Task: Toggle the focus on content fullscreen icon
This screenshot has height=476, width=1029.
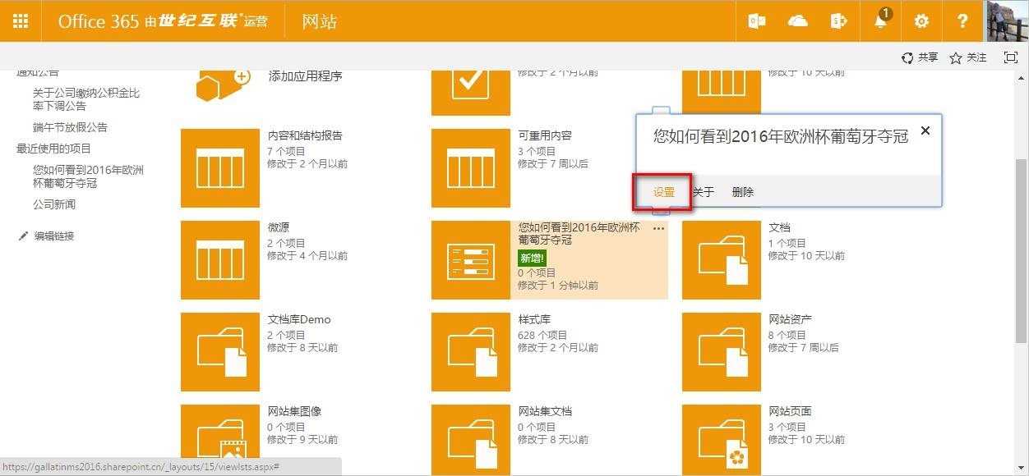Action: [1011, 57]
